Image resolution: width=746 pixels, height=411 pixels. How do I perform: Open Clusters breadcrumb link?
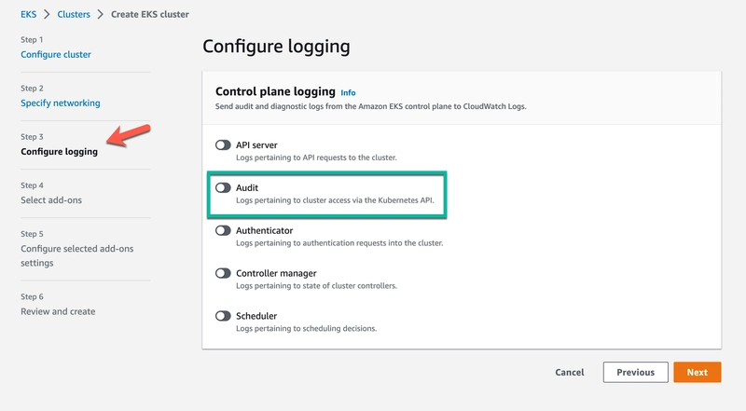point(75,15)
